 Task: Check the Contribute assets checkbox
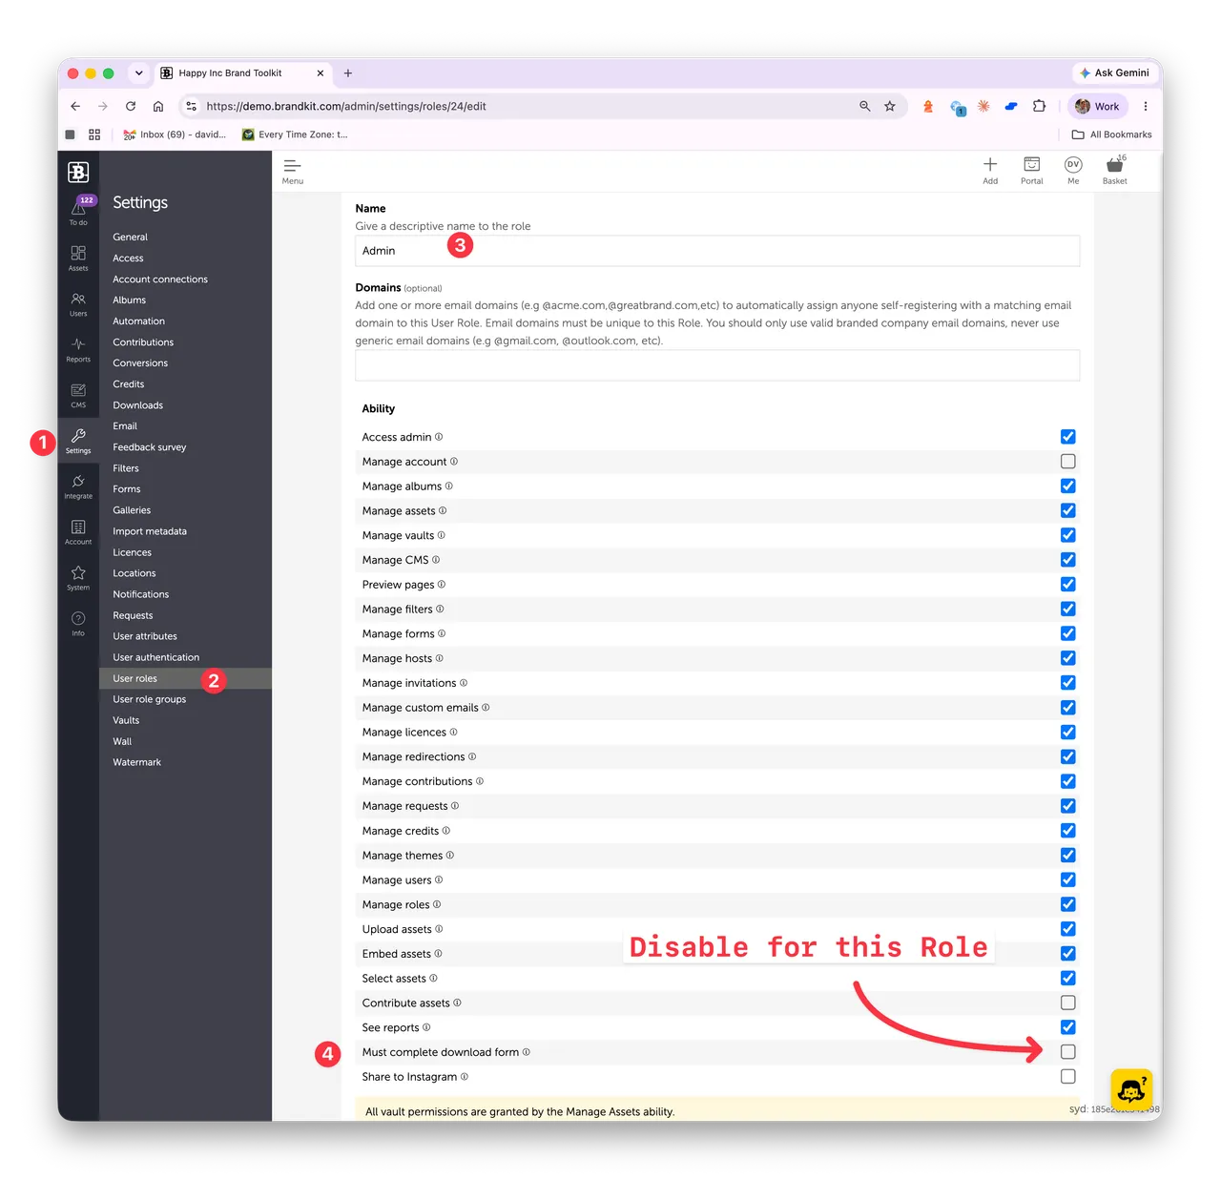1068,1003
